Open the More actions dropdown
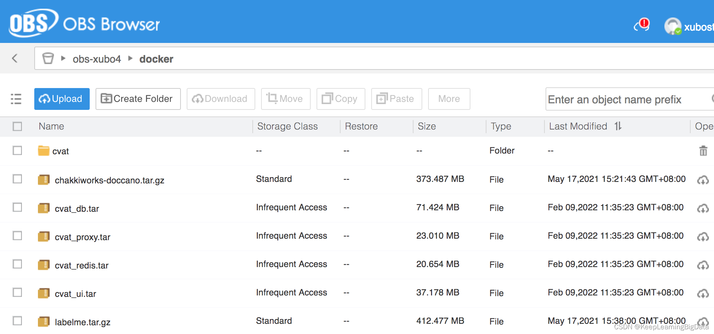 (449, 99)
